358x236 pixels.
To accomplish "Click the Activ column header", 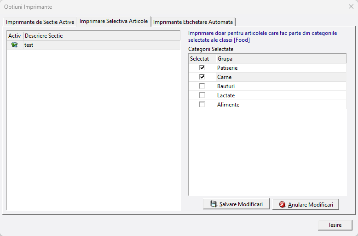I will pyautogui.click(x=15, y=36).
